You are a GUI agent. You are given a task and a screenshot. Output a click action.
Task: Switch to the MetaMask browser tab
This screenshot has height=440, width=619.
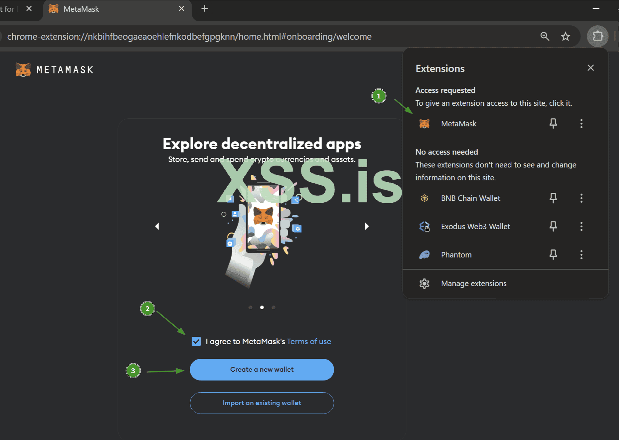pyautogui.click(x=117, y=9)
